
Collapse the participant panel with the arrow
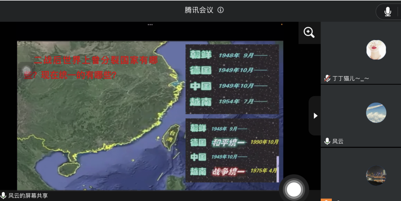(315, 116)
